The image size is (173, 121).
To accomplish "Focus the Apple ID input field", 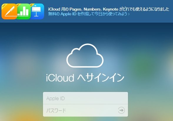I will 86,98.
